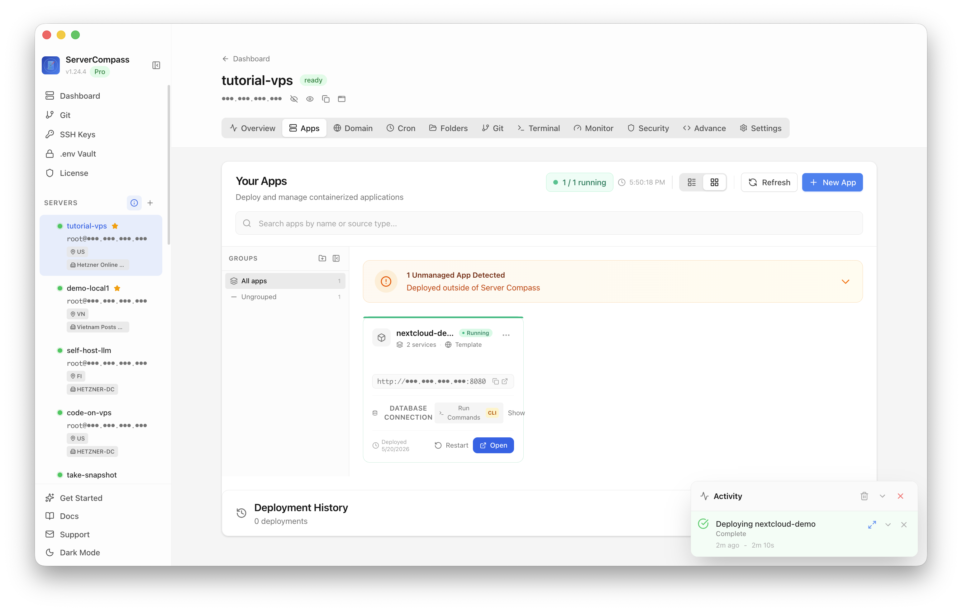Screen dimensions: 962x612
Task: Expand Deploying nextcloud-demo details chevron
Action: (x=888, y=525)
